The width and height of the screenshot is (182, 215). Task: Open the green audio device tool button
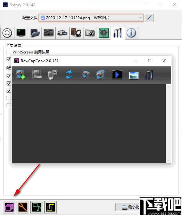[37, 207]
